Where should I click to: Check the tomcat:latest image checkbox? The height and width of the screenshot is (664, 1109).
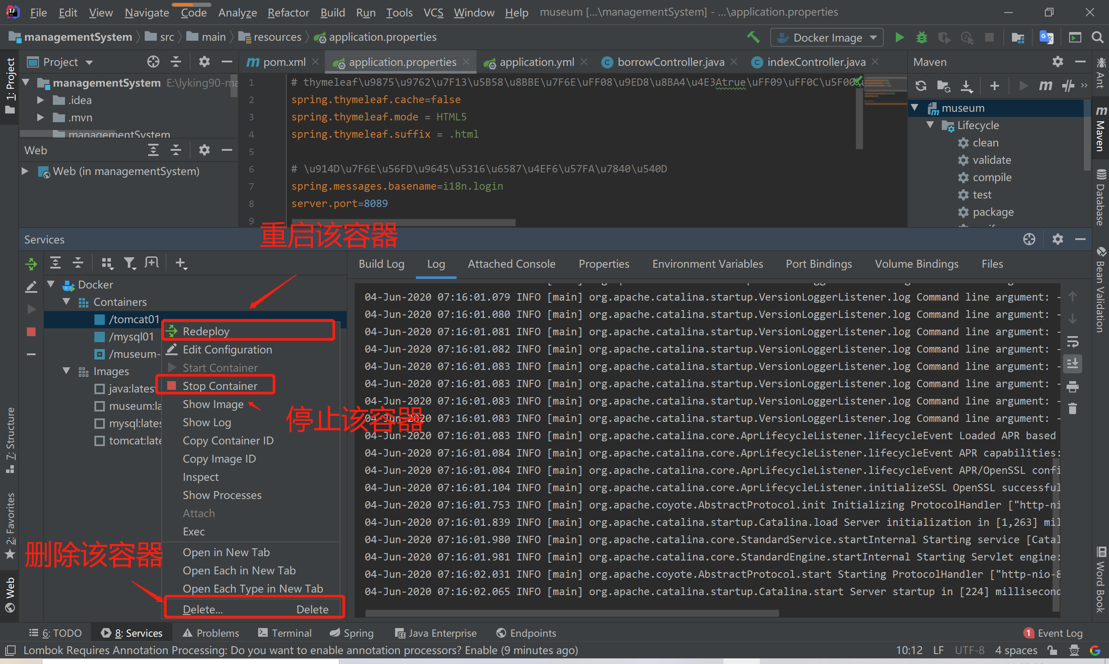tap(100, 441)
